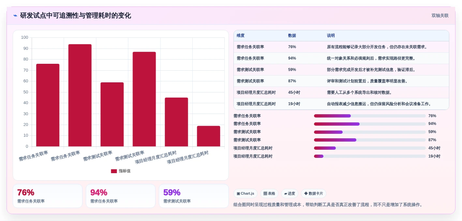Click the progress bar showing 87%
Screen dimensions: 462x221
[370, 140]
